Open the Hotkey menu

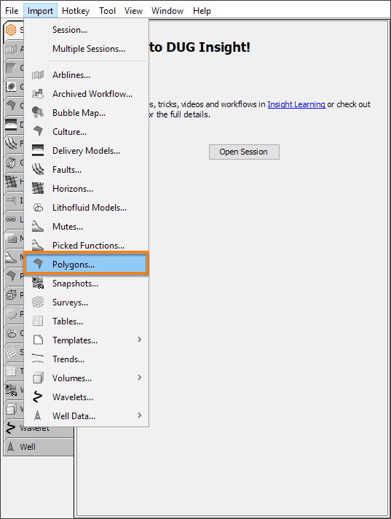(76, 11)
